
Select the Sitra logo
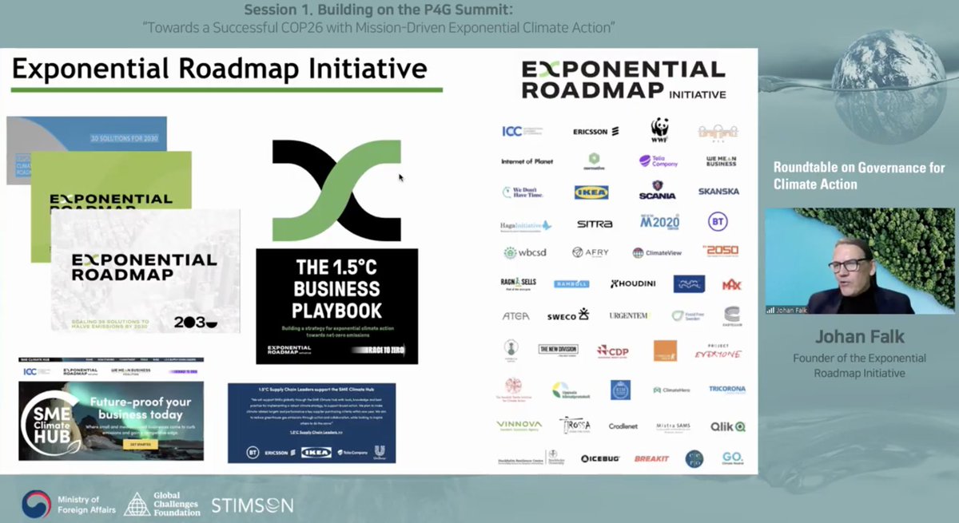595,224
